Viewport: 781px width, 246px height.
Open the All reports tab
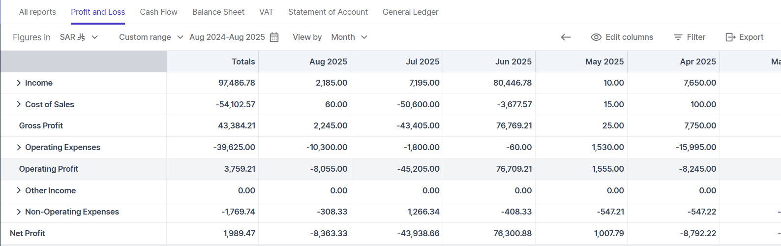(x=37, y=12)
